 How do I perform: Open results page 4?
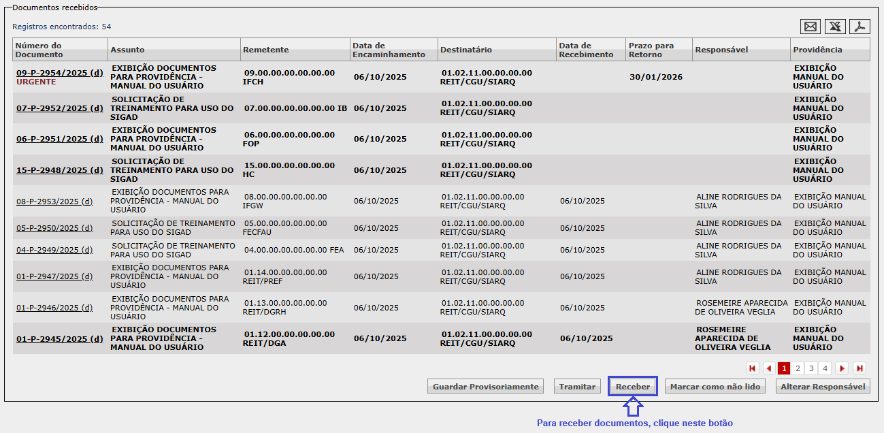(x=825, y=368)
